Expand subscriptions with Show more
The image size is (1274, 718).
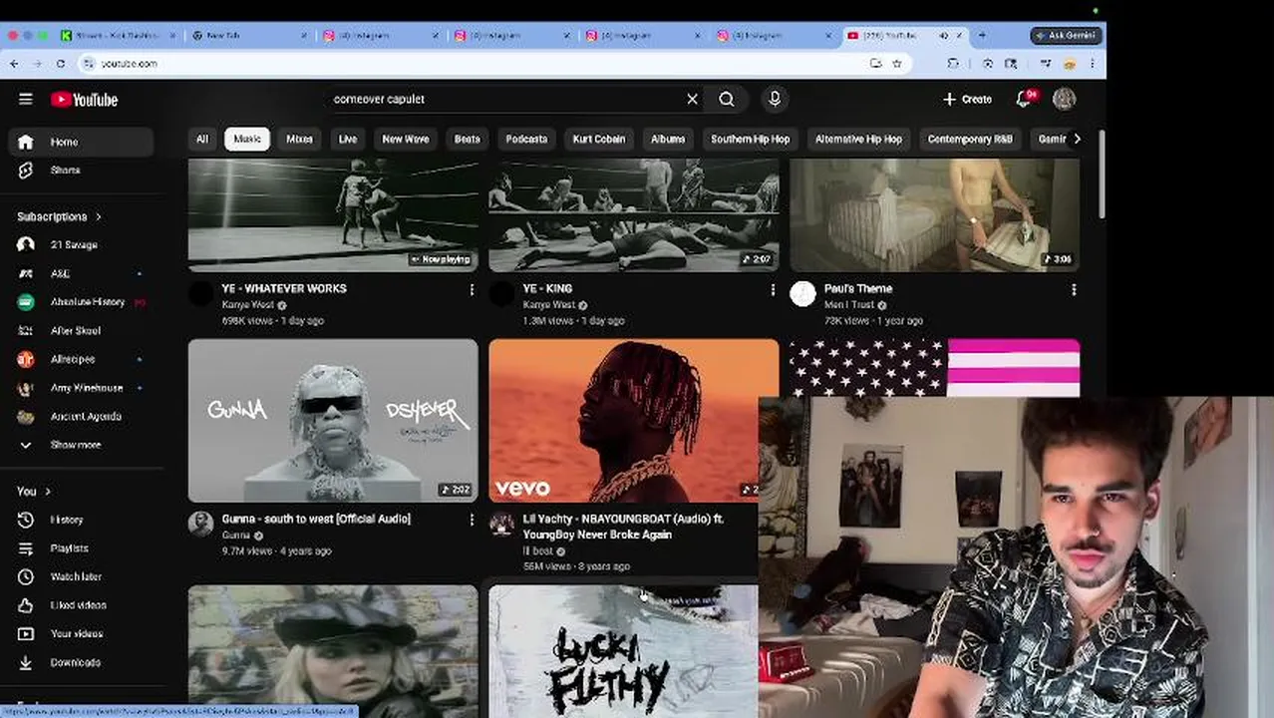point(82,445)
